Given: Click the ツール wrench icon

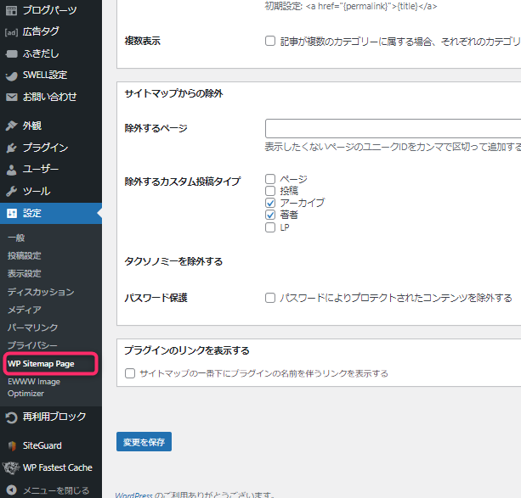Looking at the screenshot, I should [11, 191].
